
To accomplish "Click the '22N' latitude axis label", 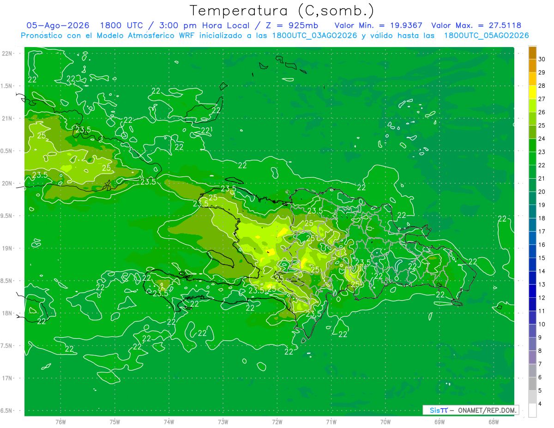I will coord(8,54).
